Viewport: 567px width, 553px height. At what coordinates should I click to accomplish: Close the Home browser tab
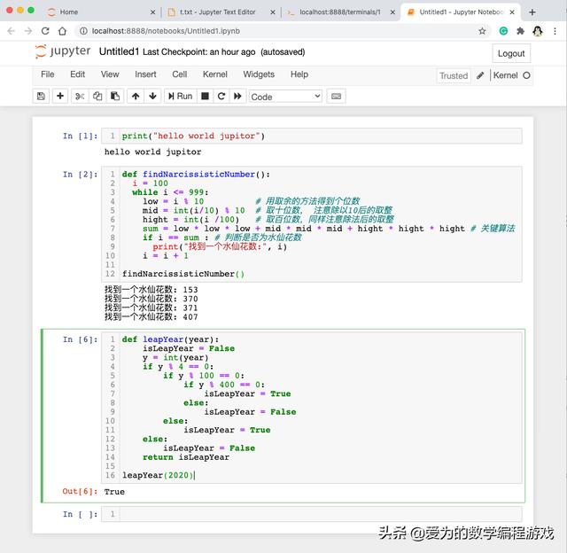pyautogui.click(x=152, y=12)
